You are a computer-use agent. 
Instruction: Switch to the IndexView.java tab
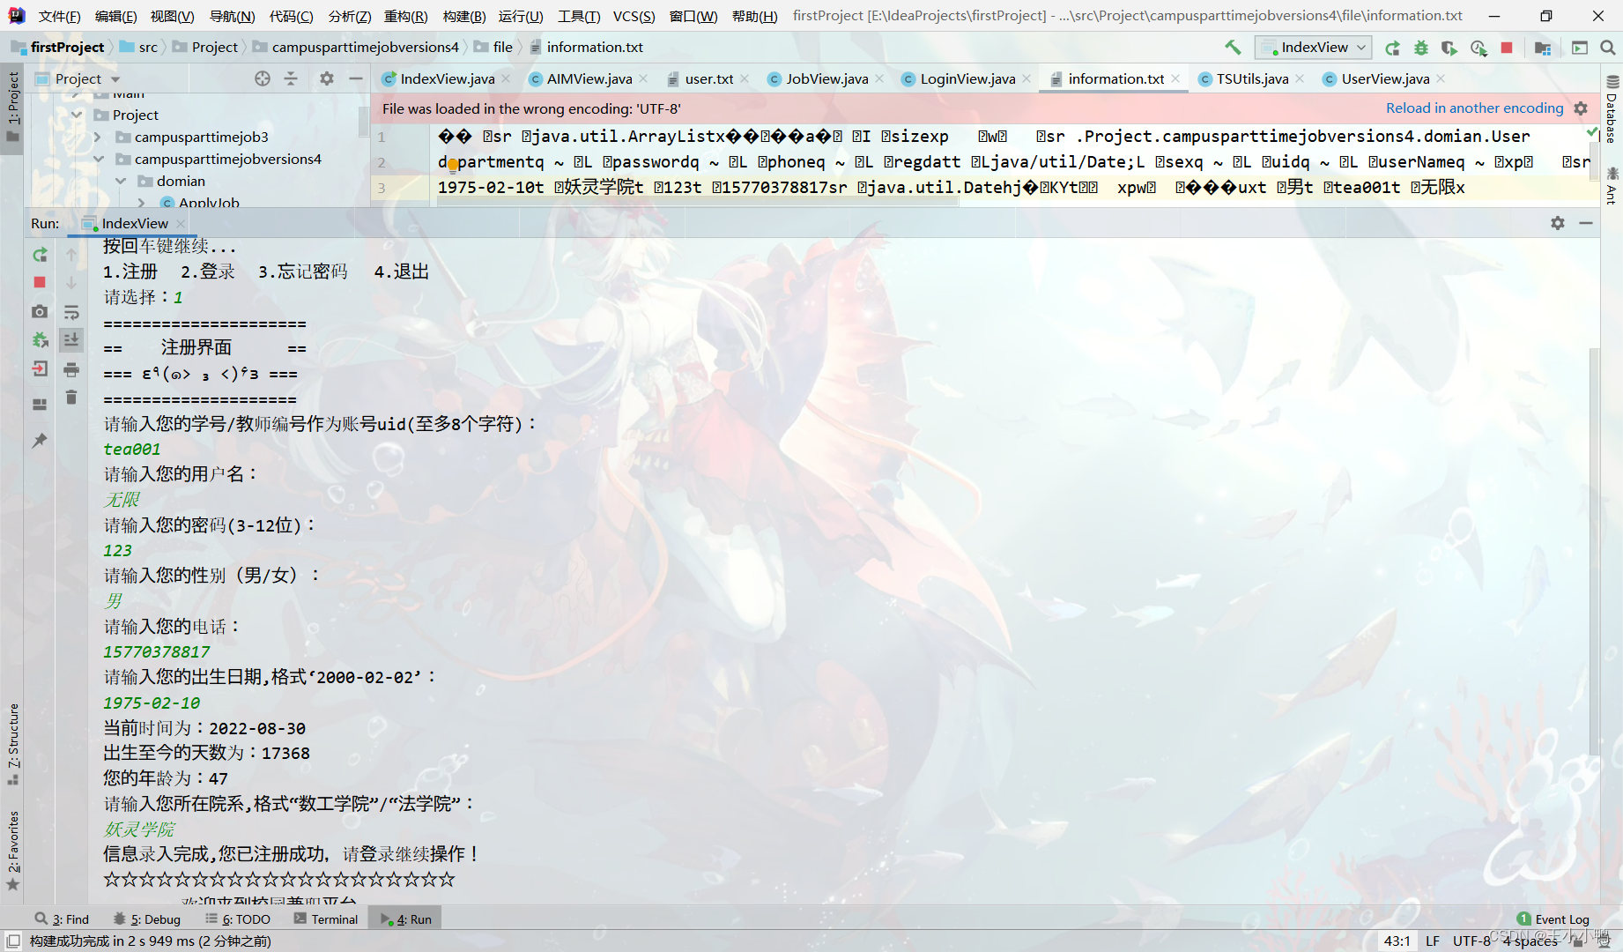[x=447, y=78]
